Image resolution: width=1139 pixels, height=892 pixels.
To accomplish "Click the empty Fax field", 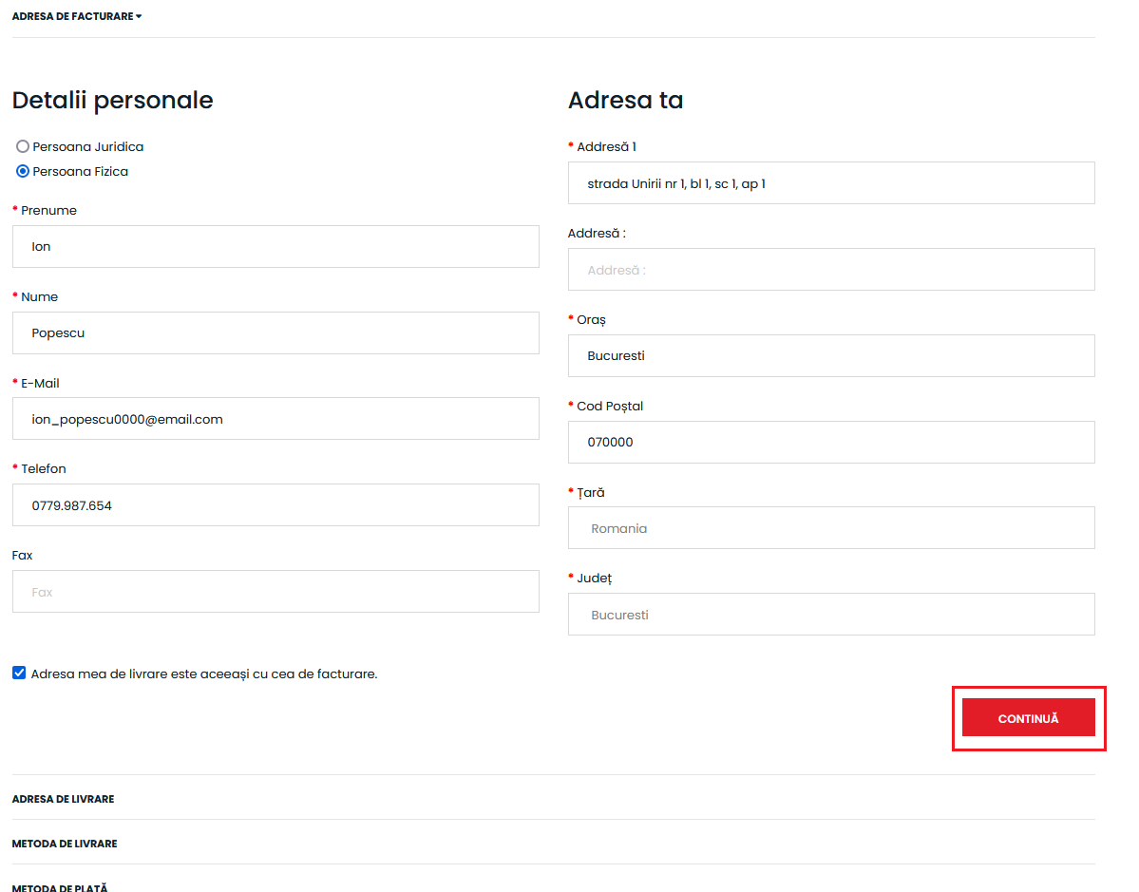I will tap(275, 592).
